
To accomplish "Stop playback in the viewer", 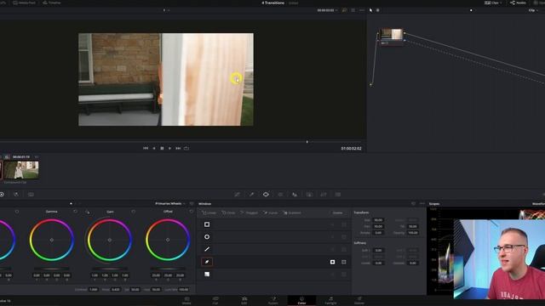I will click(x=162, y=148).
